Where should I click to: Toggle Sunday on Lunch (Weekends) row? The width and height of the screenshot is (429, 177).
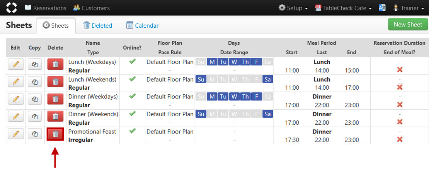point(201,79)
